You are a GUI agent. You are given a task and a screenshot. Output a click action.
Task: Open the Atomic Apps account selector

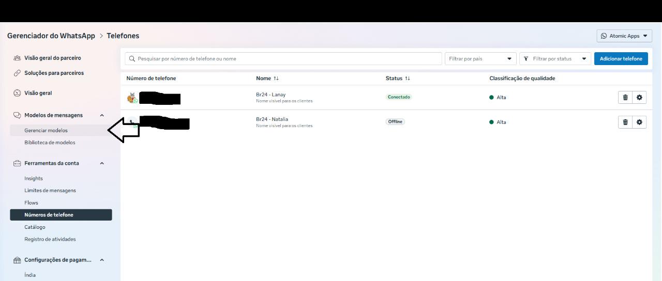[624, 36]
